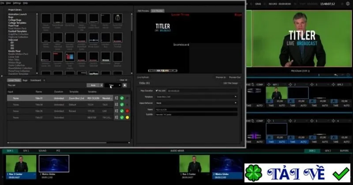353x185 pixels.
Task: Click the Preview Out button
Action: [235, 77]
